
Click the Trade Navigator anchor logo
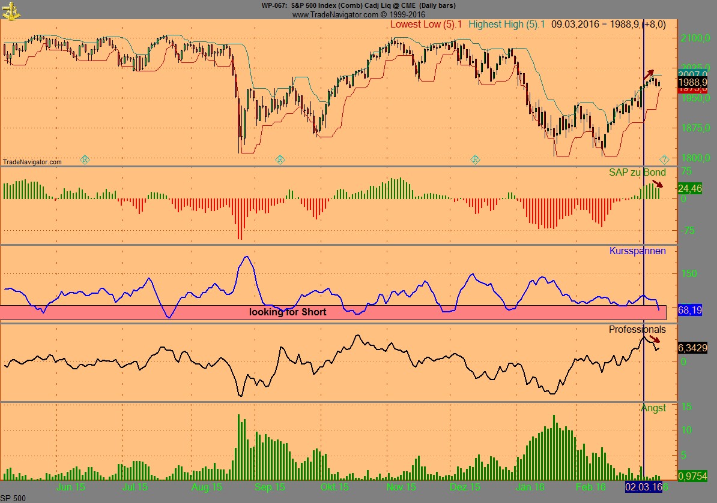10,10
